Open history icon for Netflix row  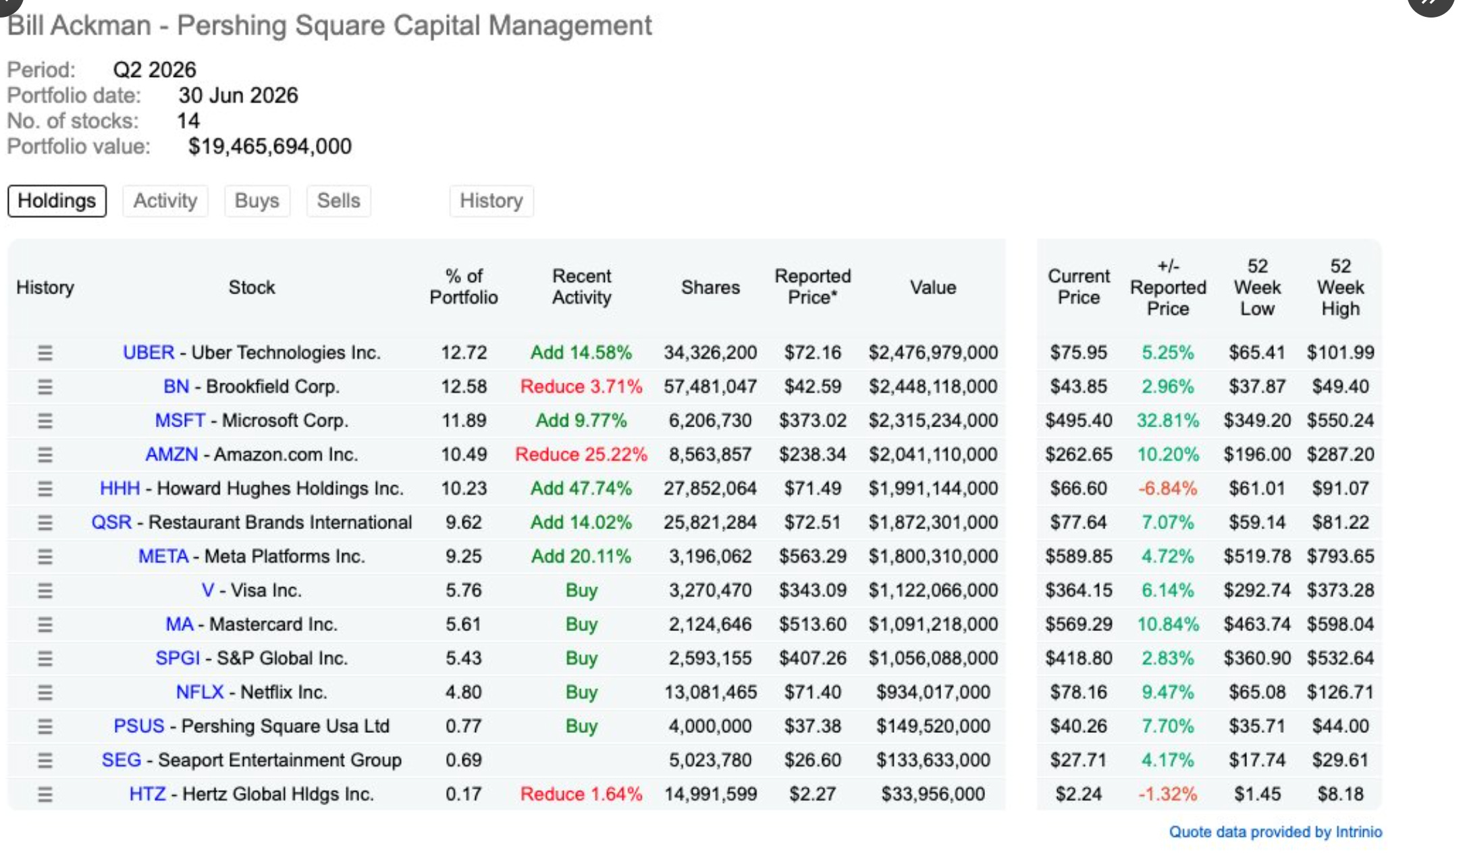point(45,692)
